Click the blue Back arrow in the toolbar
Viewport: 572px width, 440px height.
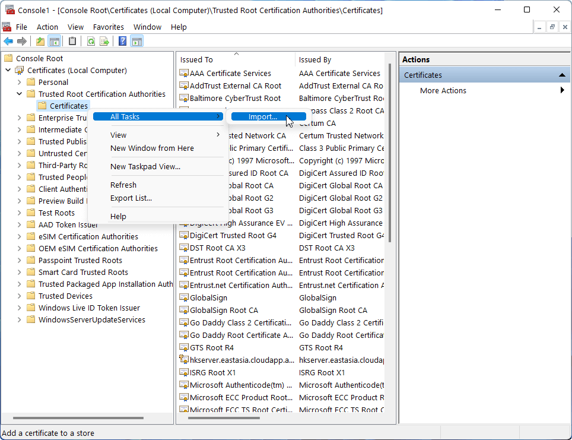click(8, 42)
